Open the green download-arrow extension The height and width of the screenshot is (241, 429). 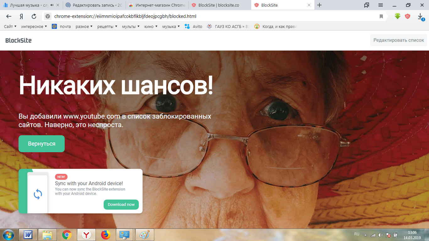tap(398, 16)
